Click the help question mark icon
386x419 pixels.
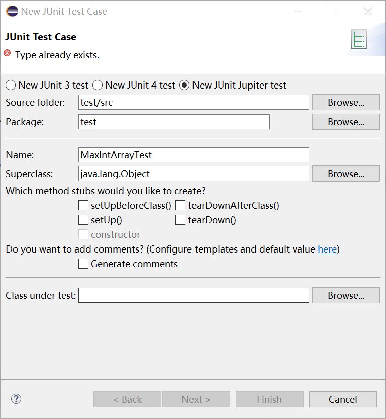[x=16, y=399]
